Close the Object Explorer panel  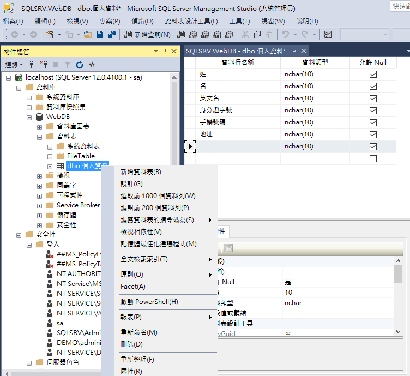pos(173,51)
